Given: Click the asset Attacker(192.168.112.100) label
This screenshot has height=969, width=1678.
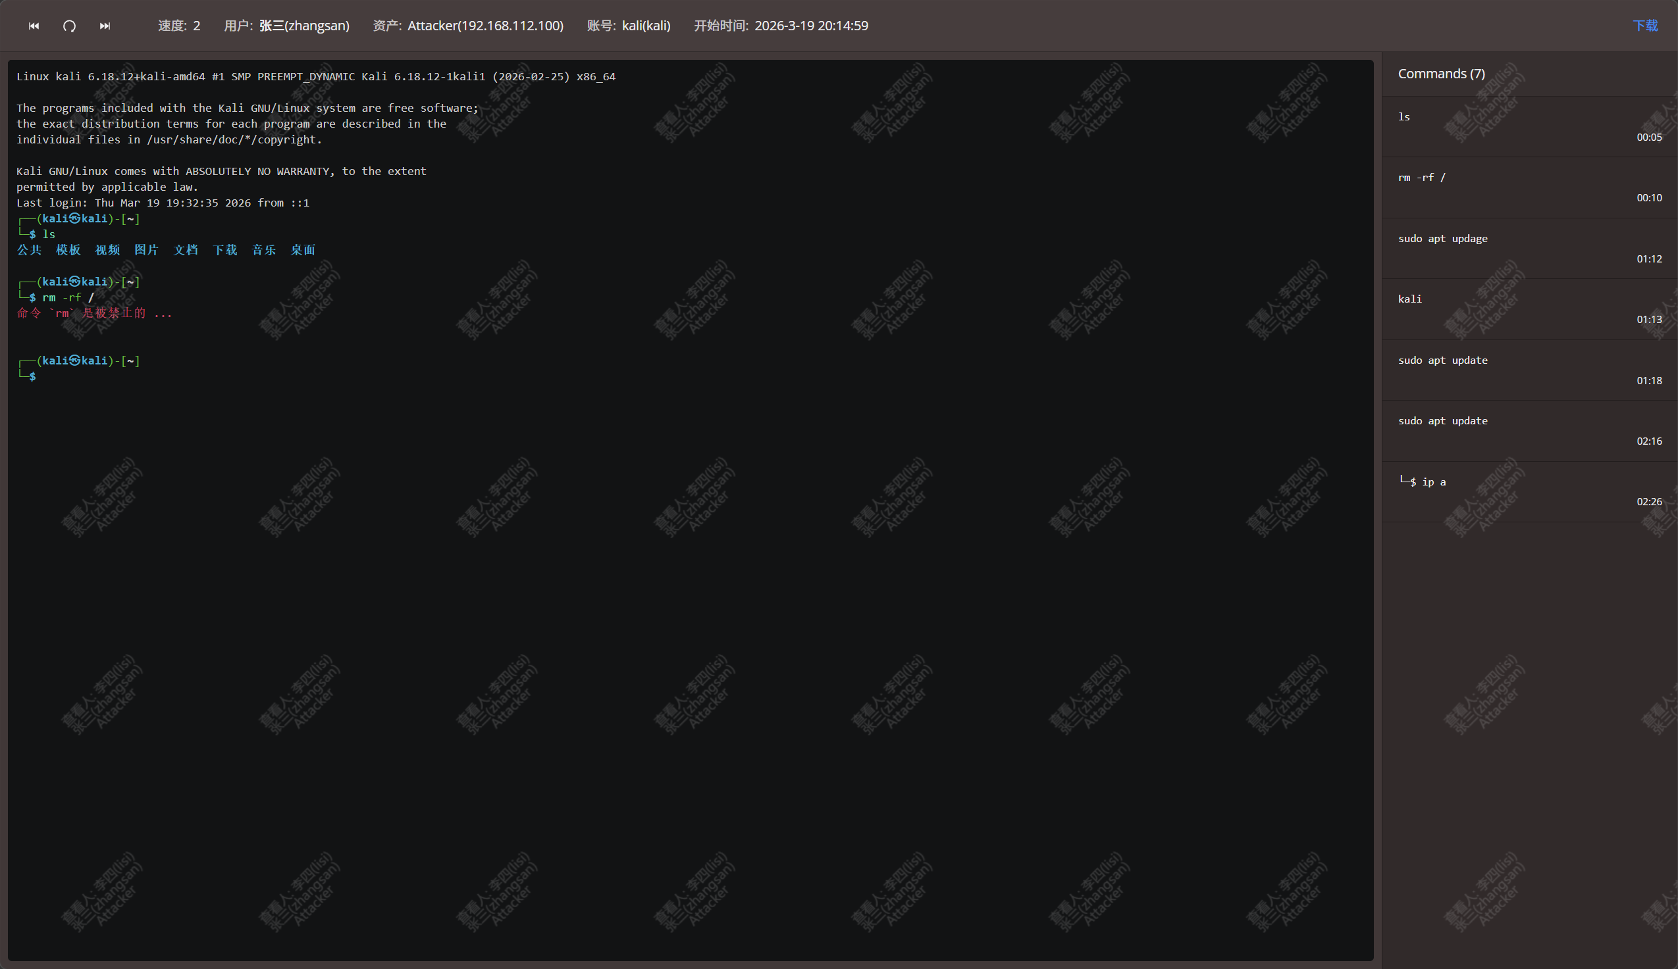Looking at the screenshot, I should click(x=468, y=26).
